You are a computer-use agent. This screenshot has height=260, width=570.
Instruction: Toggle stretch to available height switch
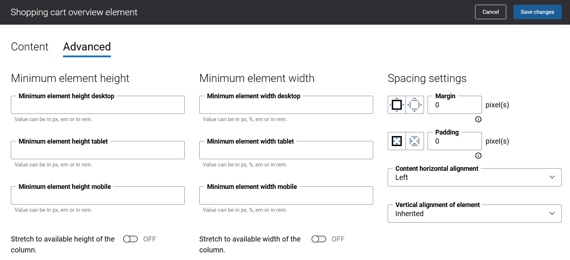[x=130, y=239]
